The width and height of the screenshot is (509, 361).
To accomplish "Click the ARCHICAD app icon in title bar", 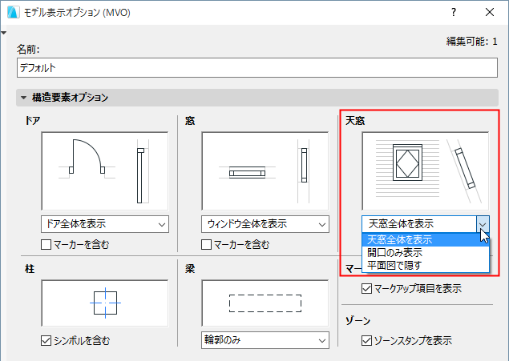I will click(13, 12).
